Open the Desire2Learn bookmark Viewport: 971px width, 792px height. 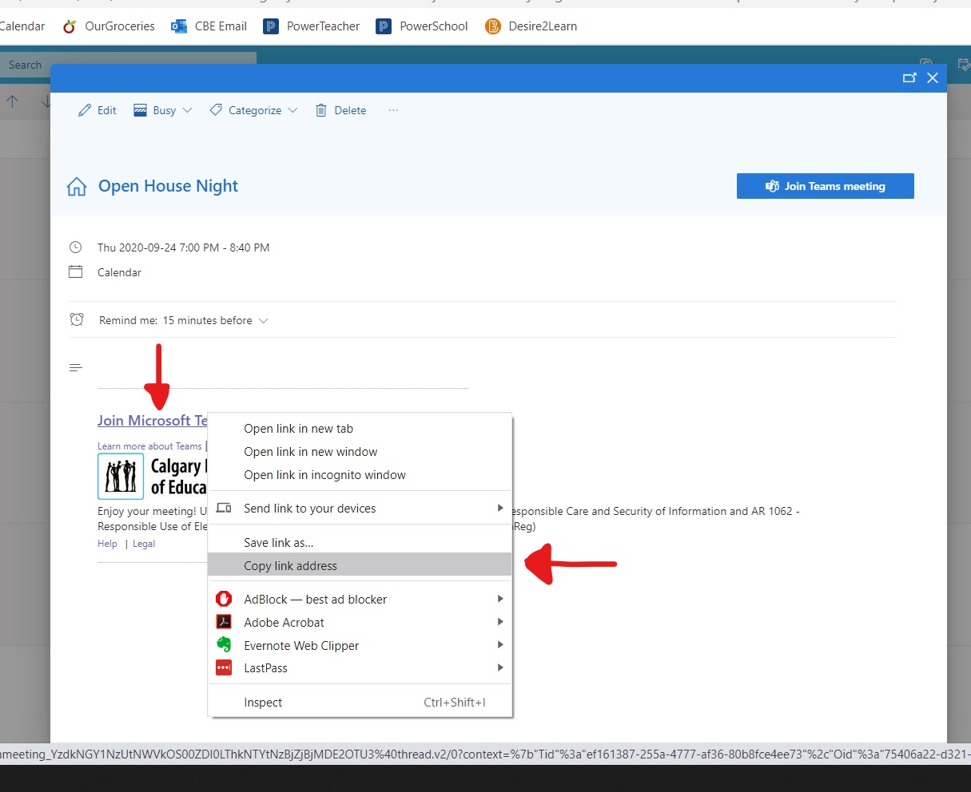[x=531, y=26]
